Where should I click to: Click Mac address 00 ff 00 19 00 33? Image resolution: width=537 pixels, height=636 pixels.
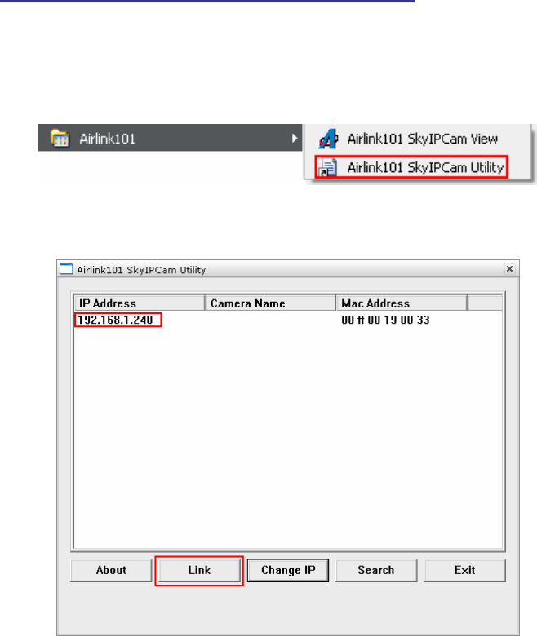[x=385, y=320]
